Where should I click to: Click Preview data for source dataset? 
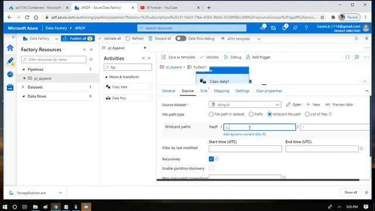coord(339,104)
